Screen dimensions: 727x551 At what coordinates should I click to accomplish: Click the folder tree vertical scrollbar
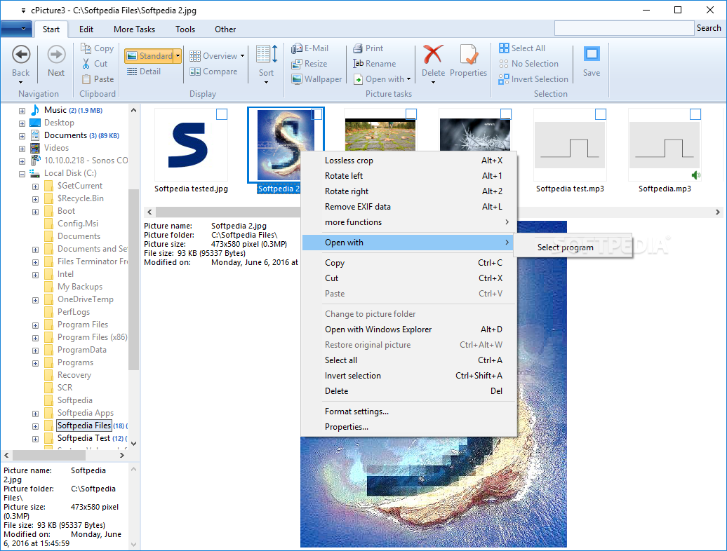point(133,279)
